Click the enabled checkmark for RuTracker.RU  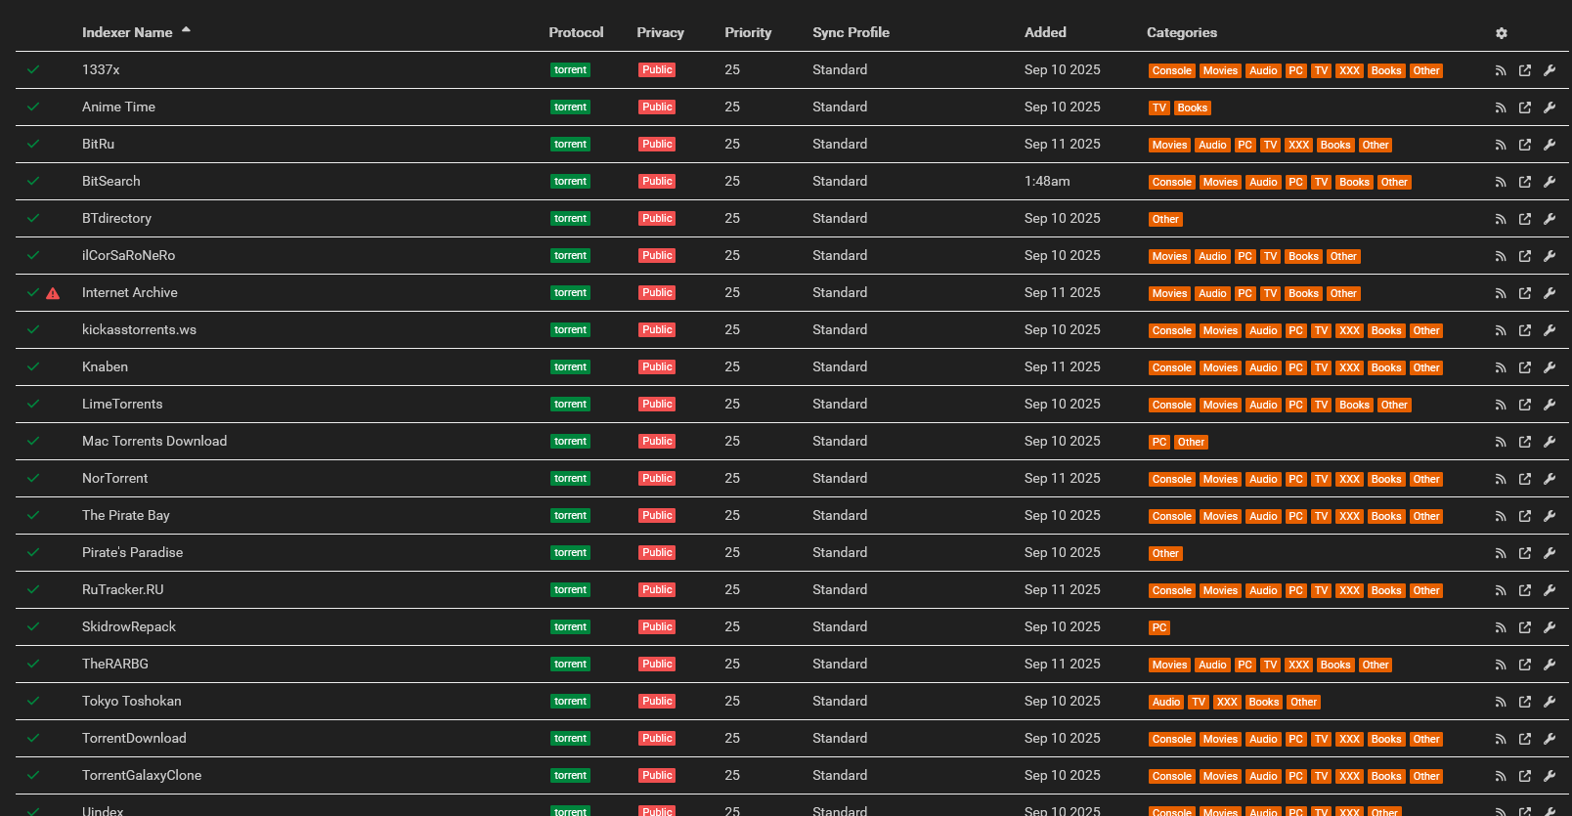click(33, 589)
